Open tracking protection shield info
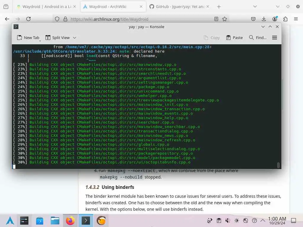Screen dimensions: 303x227 coord(57,19)
